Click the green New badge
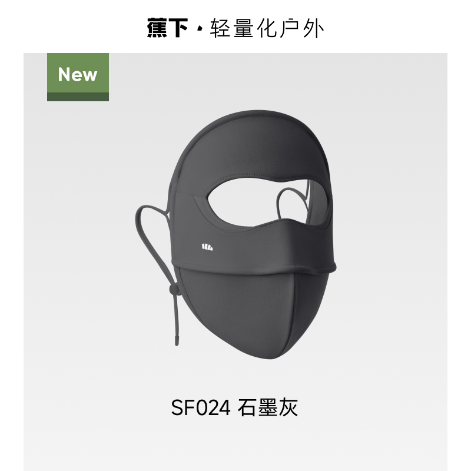The image size is (471, 471). 78,77
